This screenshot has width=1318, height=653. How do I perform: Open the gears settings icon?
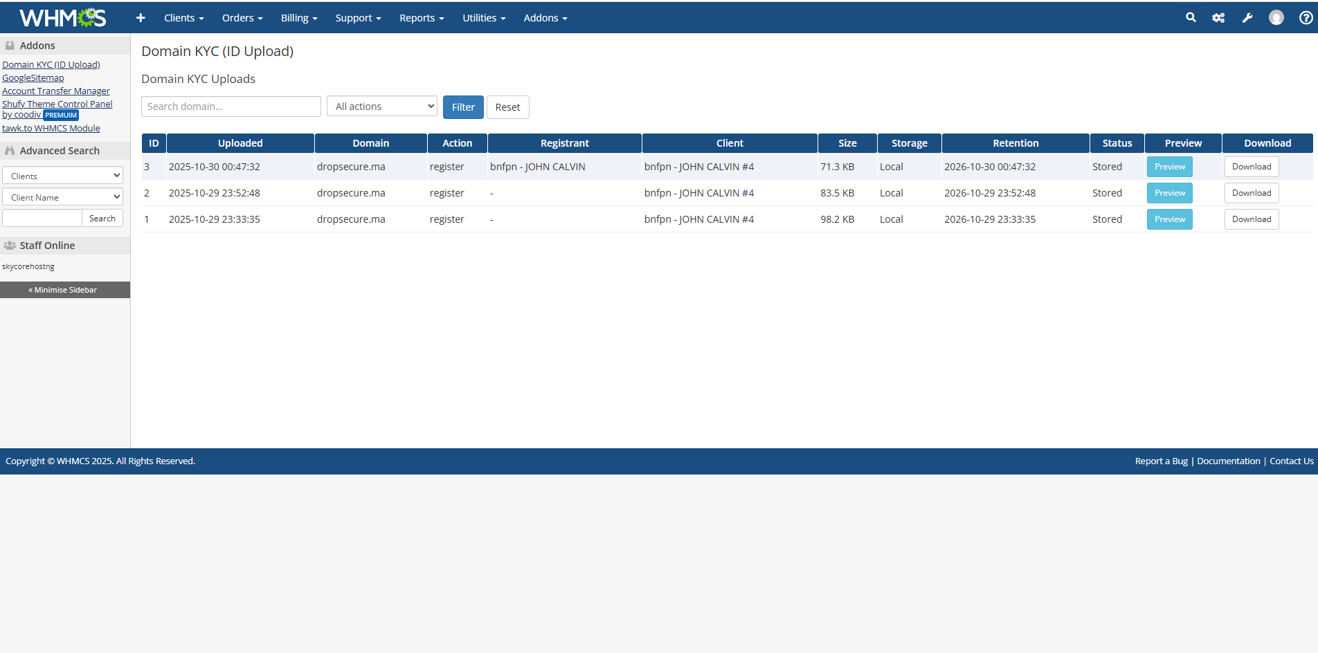pos(1218,18)
